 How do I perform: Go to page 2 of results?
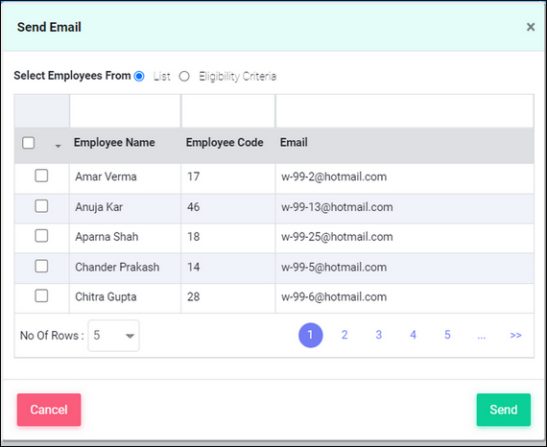pyautogui.click(x=345, y=335)
